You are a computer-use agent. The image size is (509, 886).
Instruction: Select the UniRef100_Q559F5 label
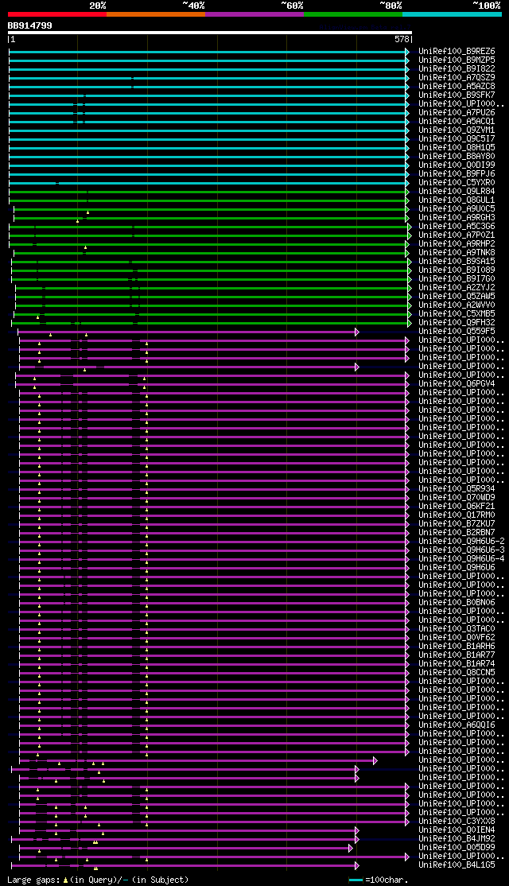tap(457, 332)
